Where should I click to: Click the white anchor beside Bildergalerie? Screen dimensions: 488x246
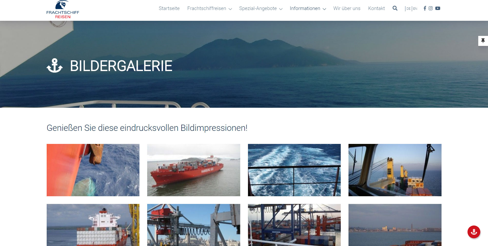(55, 66)
